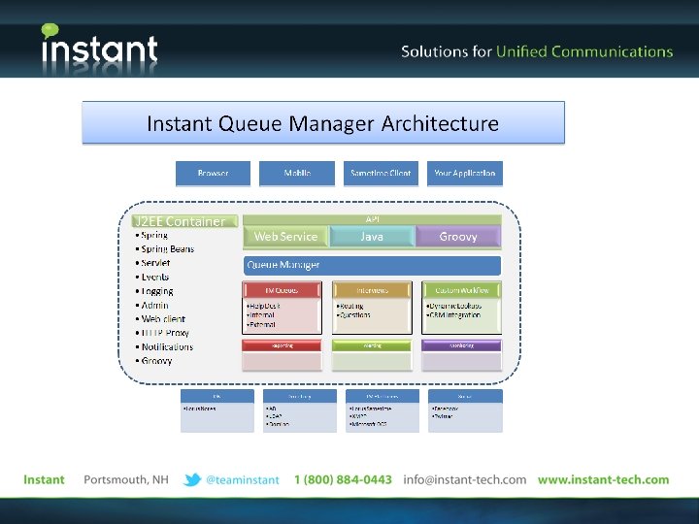This screenshot has height=524, width=699.
Task: Click the 'Notifications' bullet item
Action: tap(164, 347)
